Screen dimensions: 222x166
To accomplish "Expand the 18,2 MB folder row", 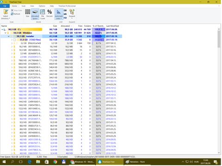I will coord(12,47).
